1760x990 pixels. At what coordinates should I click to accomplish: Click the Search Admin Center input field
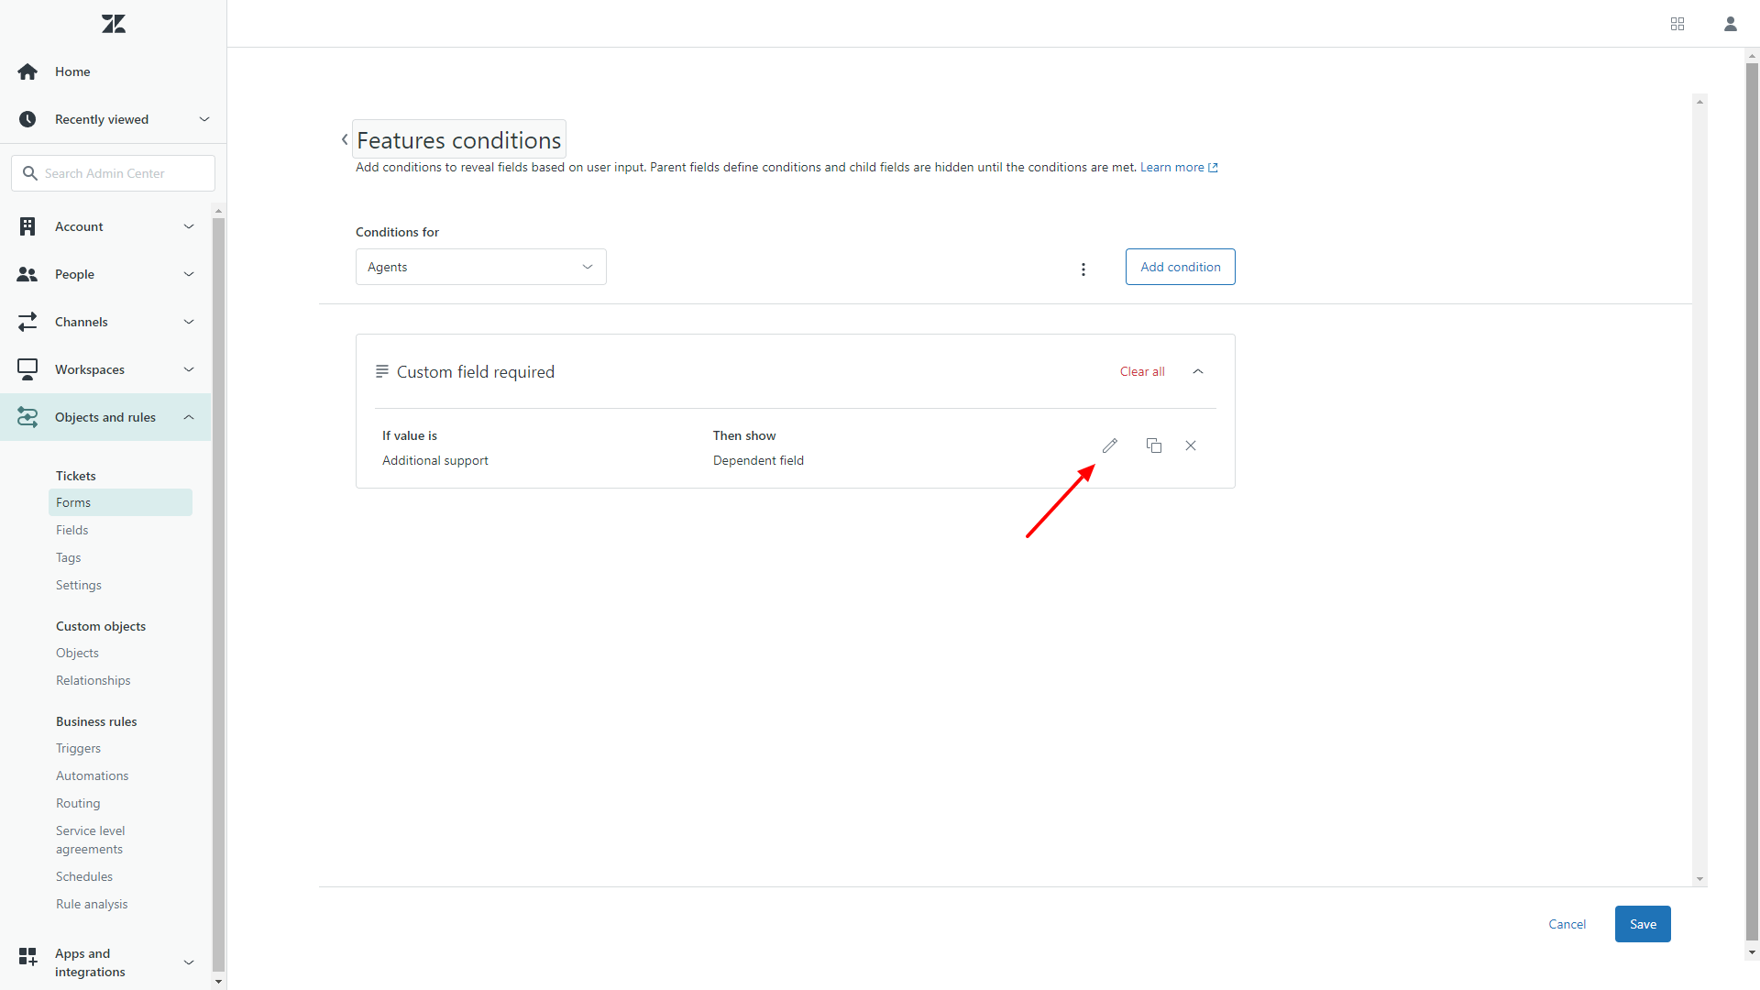(x=113, y=173)
